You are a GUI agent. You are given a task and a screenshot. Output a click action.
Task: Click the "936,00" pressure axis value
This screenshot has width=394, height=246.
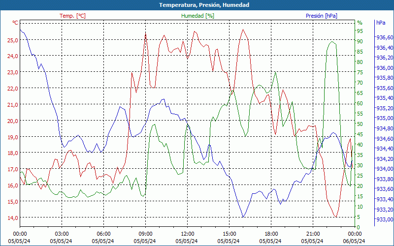[x=385, y=68]
